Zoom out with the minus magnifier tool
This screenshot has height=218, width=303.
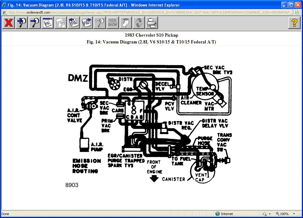(35, 23)
